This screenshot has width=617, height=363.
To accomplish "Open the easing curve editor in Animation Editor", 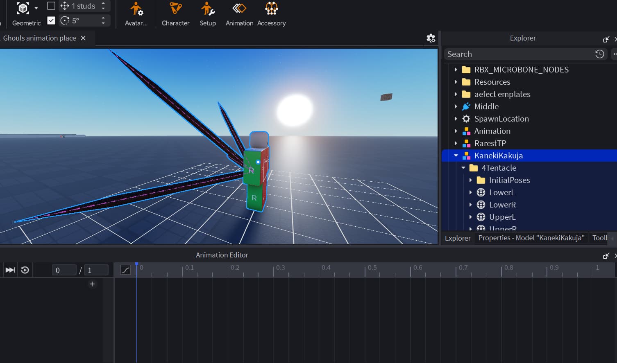I will [x=125, y=270].
